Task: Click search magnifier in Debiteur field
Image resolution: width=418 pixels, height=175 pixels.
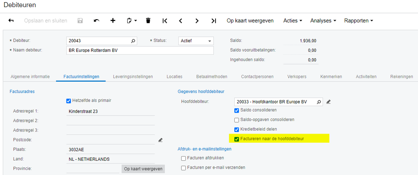Action: tap(133, 41)
